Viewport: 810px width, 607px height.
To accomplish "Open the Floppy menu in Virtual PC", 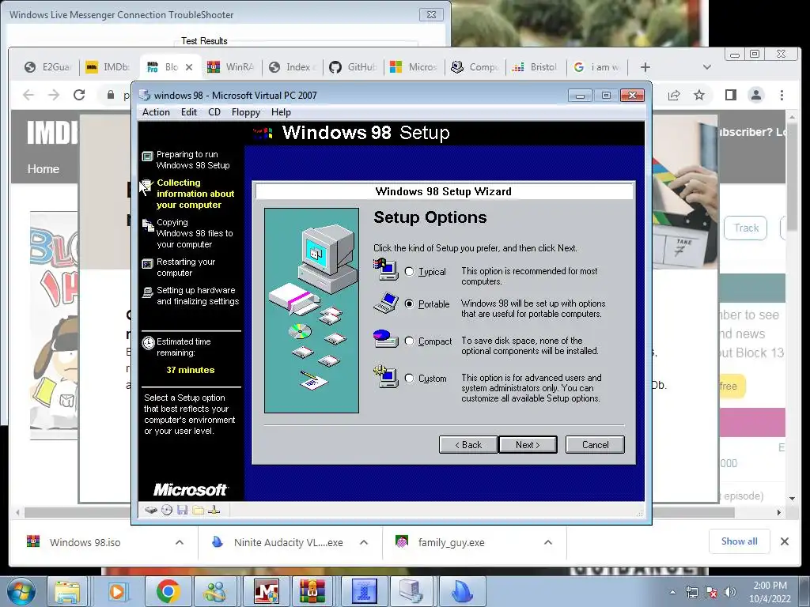I will [x=246, y=112].
